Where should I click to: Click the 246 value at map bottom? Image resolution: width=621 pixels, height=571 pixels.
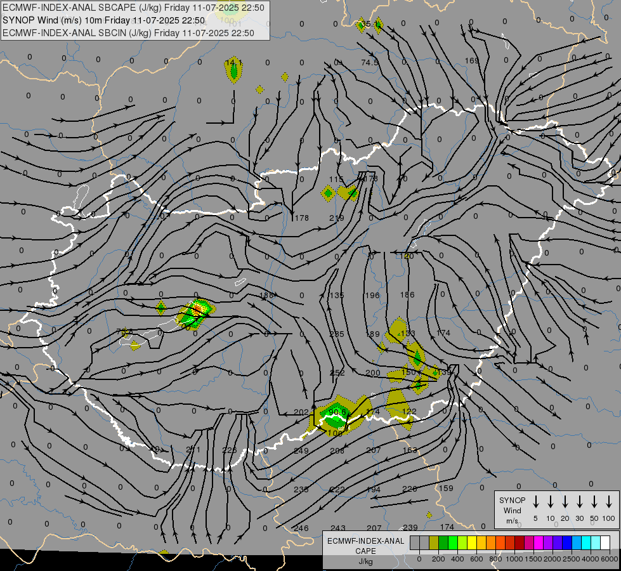coord(301,528)
